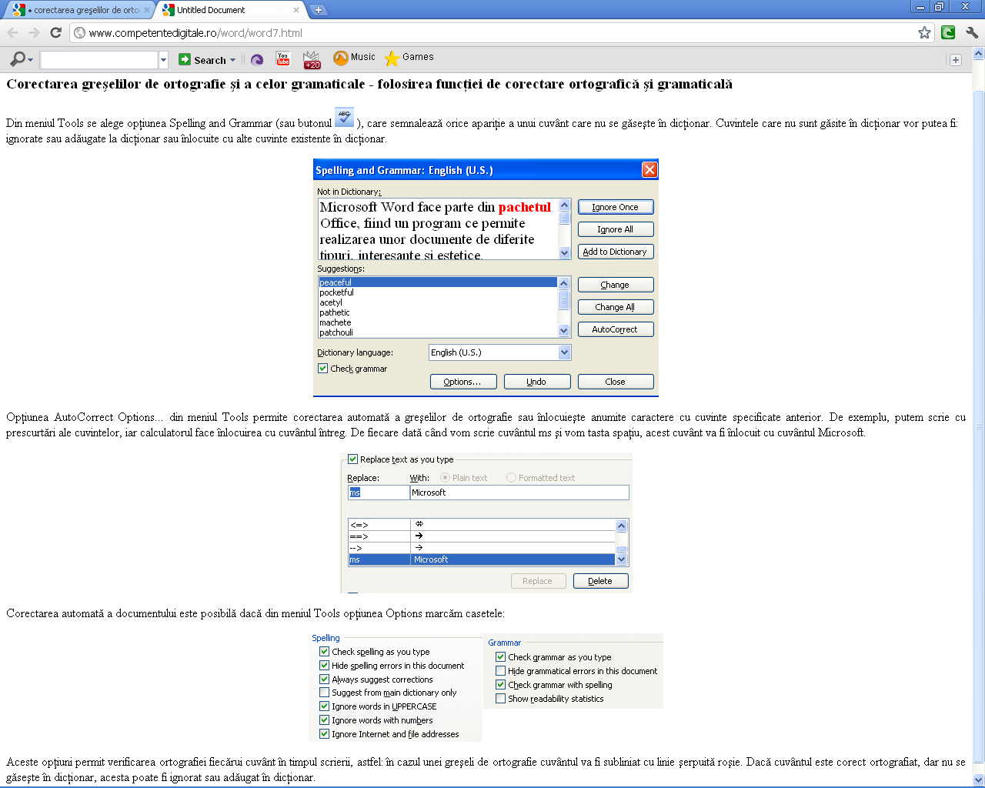This screenshot has width=985, height=788.
Task: Click the Delete button in AutoCorrect image
Action: 600,581
